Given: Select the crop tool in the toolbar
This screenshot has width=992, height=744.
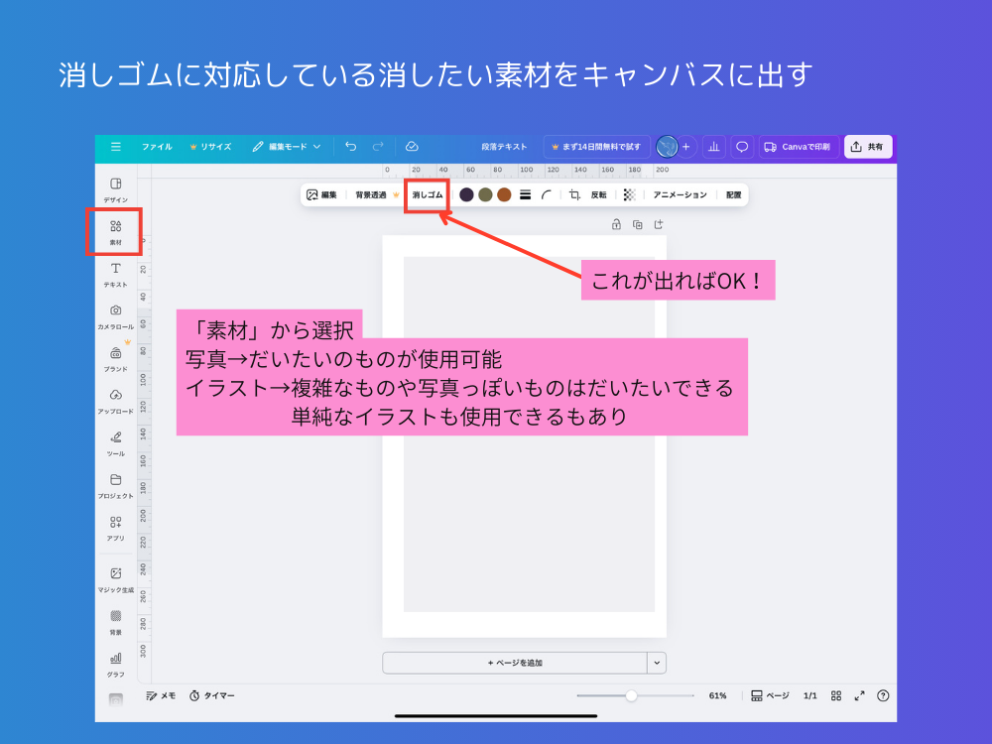Looking at the screenshot, I should click(573, 194).
